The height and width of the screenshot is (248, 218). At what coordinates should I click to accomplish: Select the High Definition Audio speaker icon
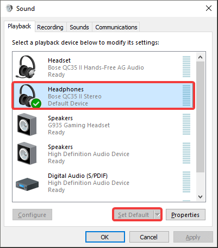click(27, 153)
